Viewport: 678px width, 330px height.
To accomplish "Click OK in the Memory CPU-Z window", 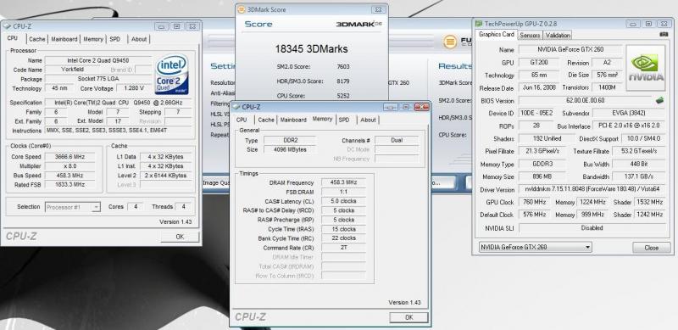I will click(408, 317).
